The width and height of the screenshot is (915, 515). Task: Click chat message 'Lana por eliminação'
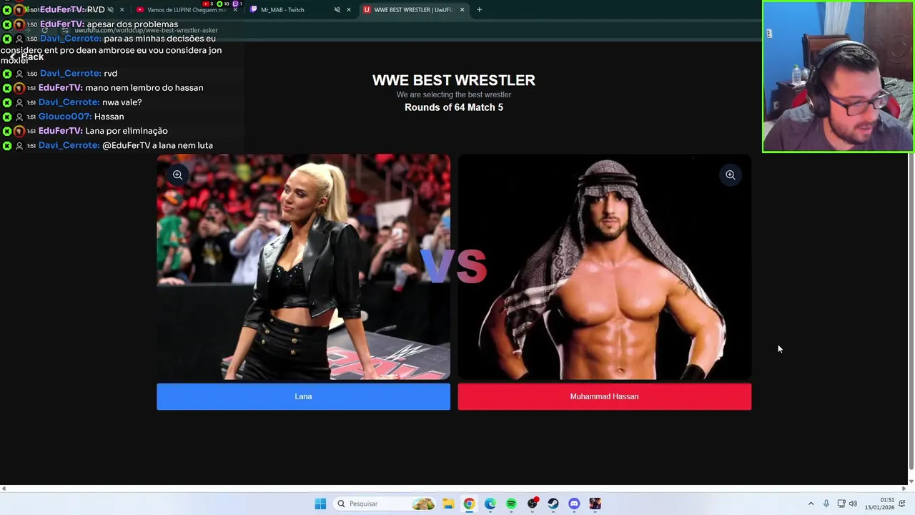[x=127, y=131]
